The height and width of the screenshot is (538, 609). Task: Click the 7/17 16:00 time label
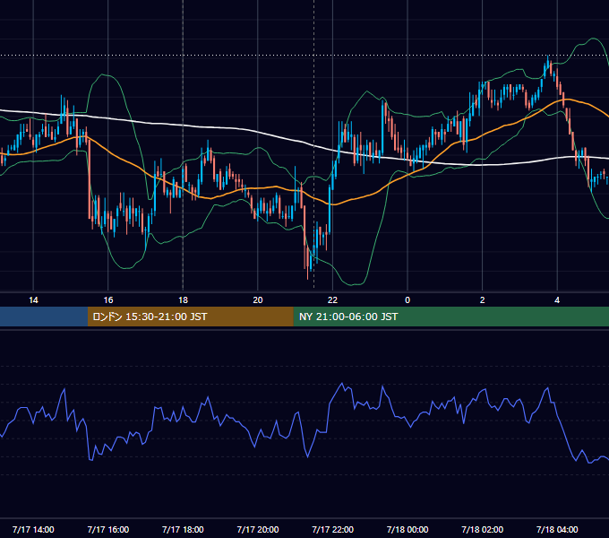(x=108, y=529)
